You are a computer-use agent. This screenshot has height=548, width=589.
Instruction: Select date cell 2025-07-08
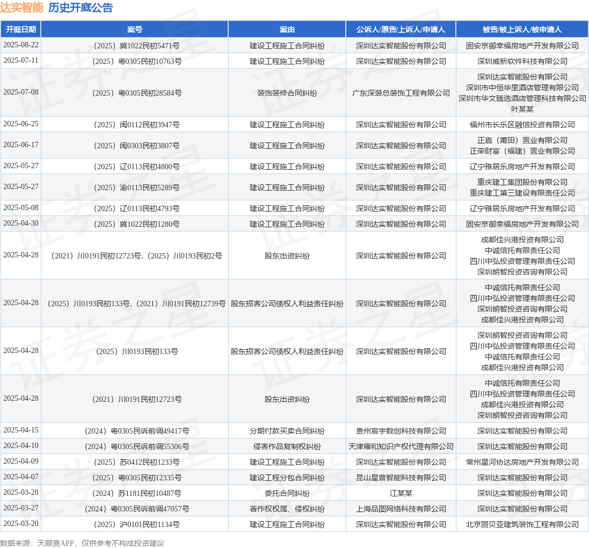coord(20,92)
